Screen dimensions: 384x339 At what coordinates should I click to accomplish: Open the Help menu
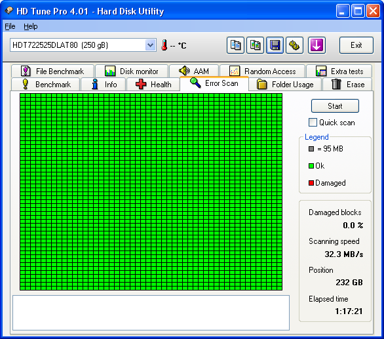[31, 26]
